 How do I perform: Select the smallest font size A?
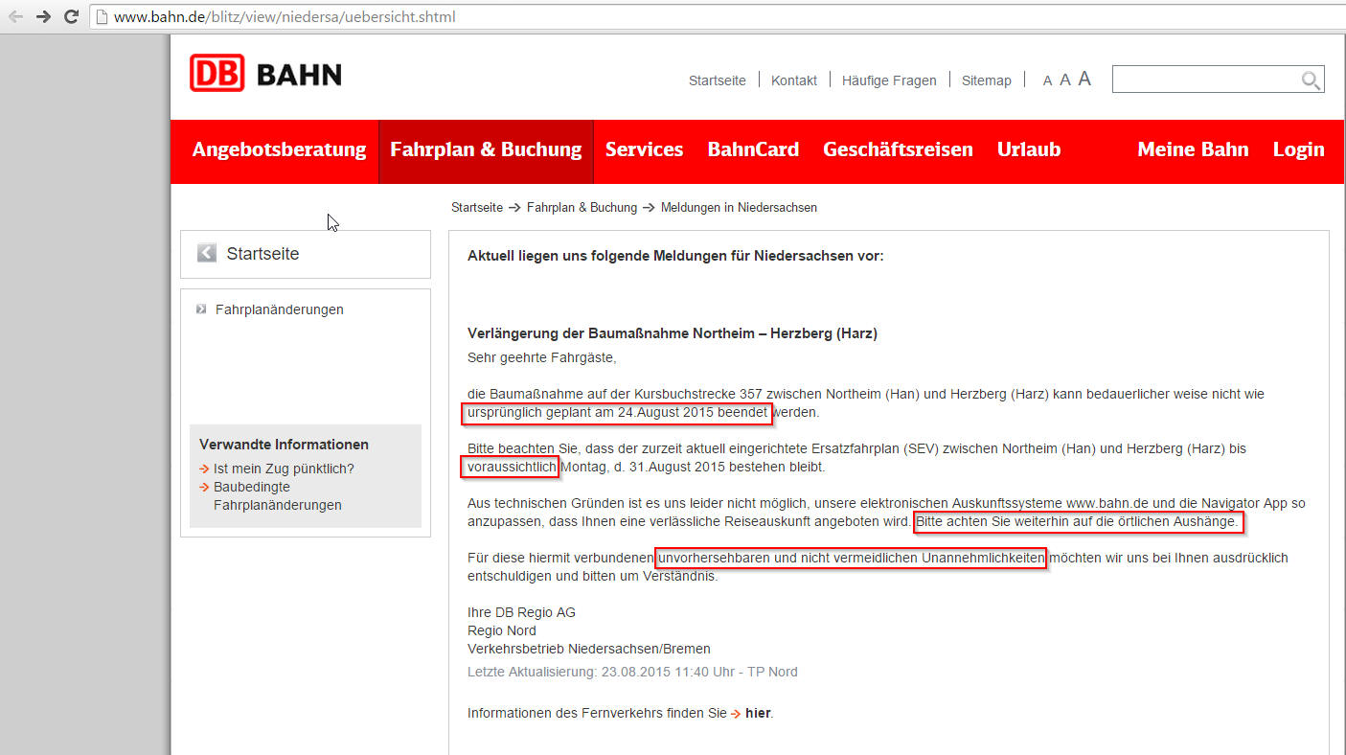[1047, 81]
